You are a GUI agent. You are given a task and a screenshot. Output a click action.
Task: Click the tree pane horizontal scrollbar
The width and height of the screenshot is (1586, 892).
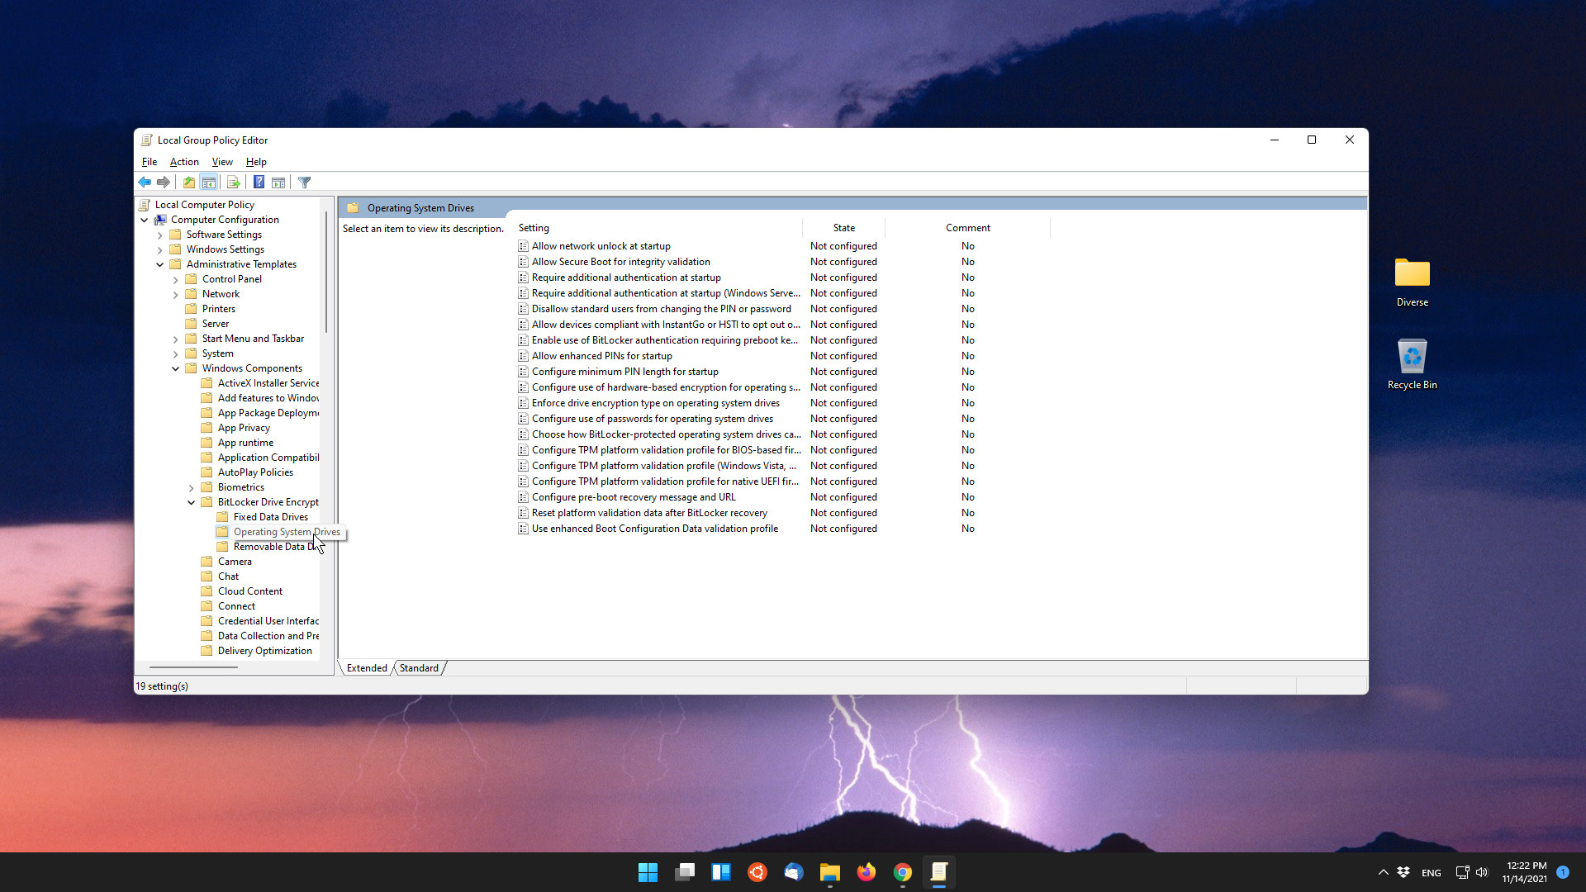point(193,667)
